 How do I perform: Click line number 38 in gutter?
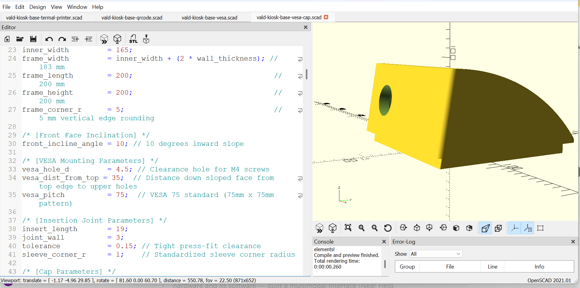12,229
